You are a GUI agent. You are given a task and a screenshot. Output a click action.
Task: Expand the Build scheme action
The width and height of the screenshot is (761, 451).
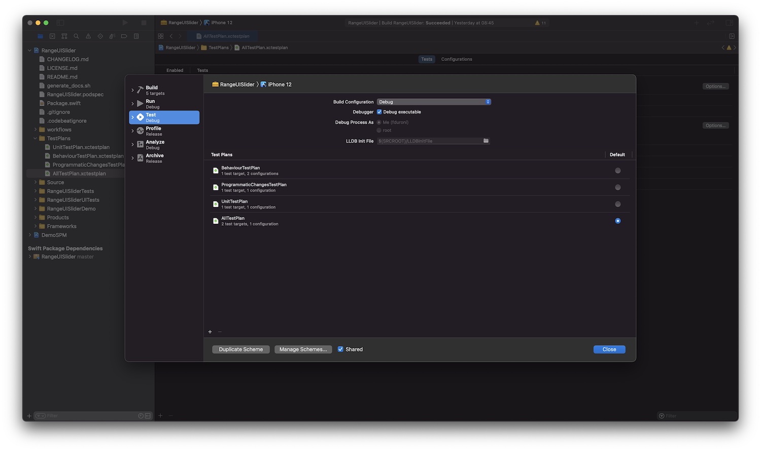pyautogui.click(x=133, y=90)
